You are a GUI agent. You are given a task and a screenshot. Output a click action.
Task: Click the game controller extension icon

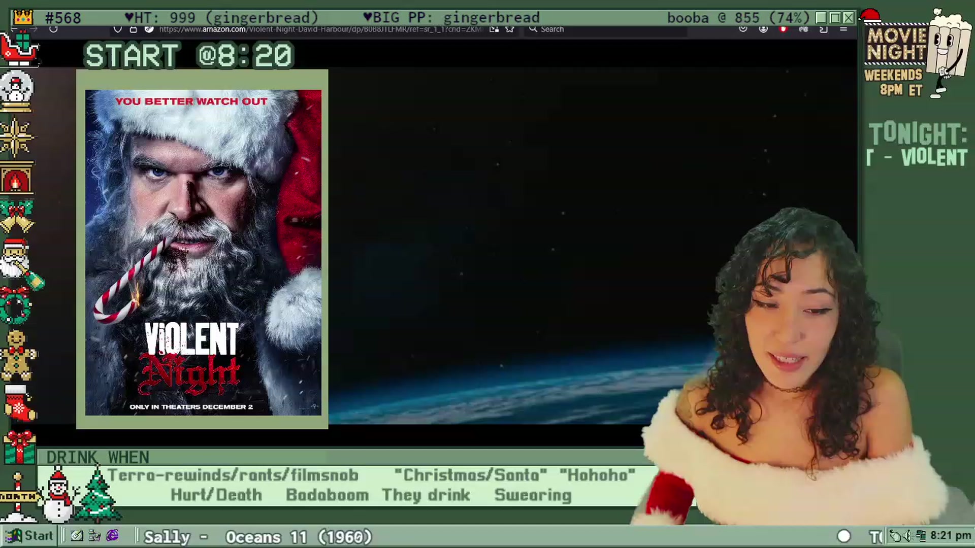coord(803,29)
